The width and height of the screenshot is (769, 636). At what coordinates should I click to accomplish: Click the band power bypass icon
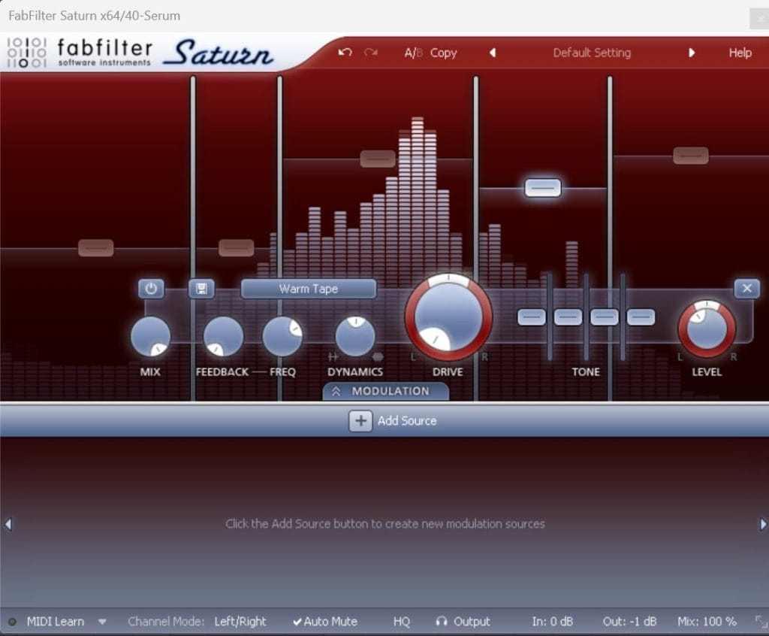[x=151, y=289]
